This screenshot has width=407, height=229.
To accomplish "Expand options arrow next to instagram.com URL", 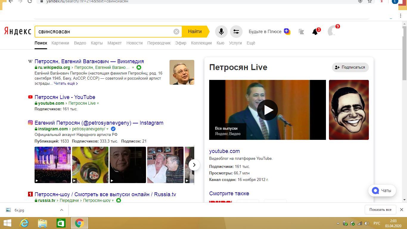I will pos(107,129).
